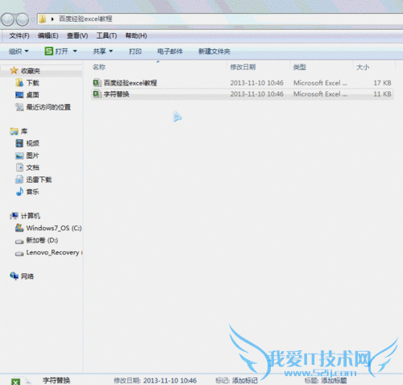This screenshot has height=385, width=403.
Task: Click 添加标题 in details pane
Action: (334, 380)
